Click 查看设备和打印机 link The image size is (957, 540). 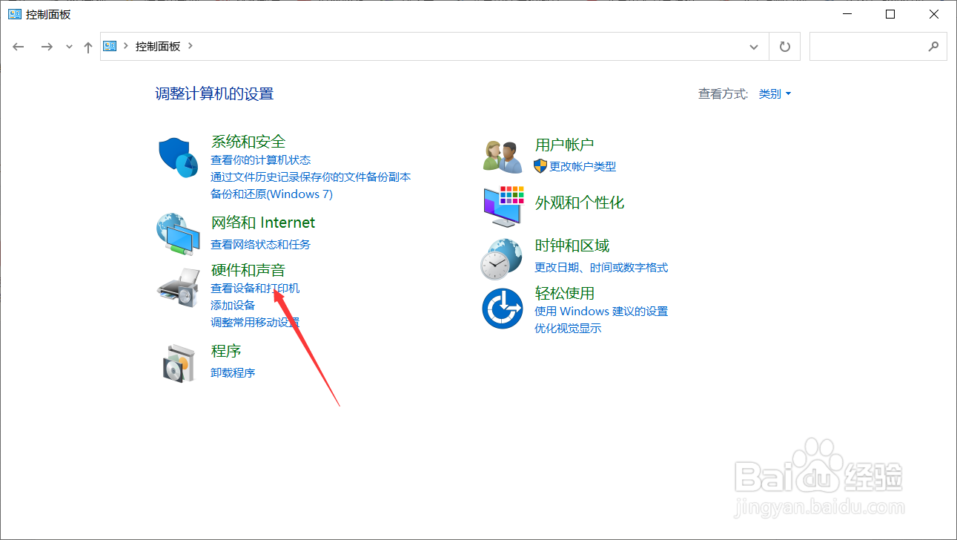[x=254, y=288]
